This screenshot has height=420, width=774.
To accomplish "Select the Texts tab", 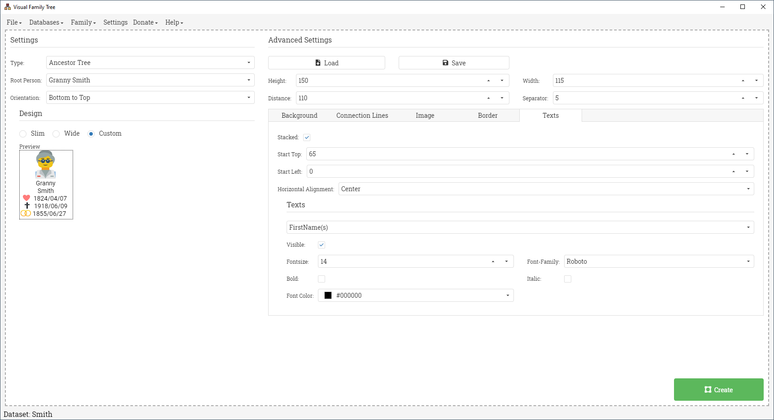I will coord(551,116).
